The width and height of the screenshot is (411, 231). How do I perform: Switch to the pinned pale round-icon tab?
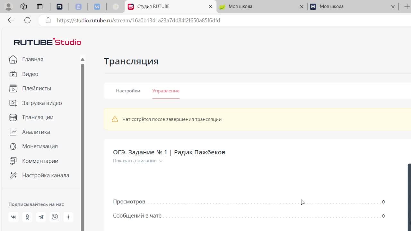click(x=116, y=6)
